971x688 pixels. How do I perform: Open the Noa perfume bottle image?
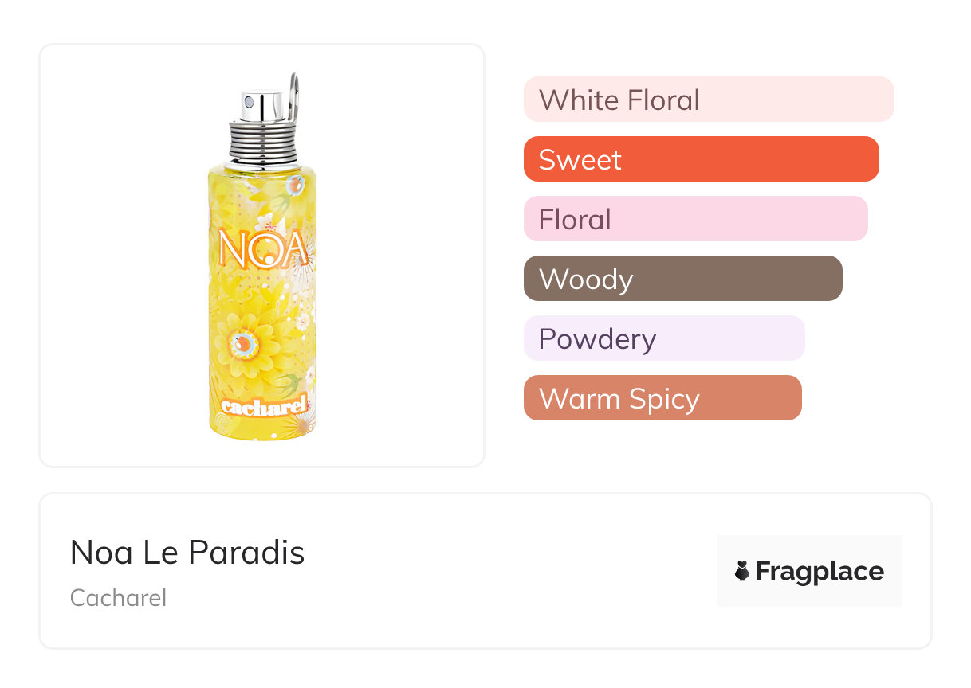coord(261,255)
